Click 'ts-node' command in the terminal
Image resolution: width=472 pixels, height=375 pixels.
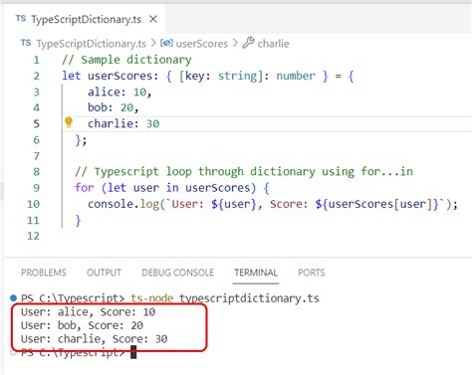click(151, 298)
